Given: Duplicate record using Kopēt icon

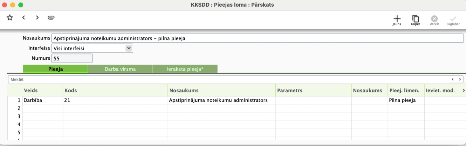Looking at the screenshot, I should coord(416,20).
